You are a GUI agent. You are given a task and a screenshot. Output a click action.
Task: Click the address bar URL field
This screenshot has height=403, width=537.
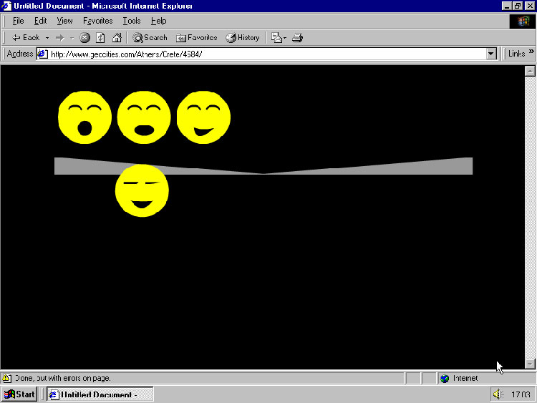pos(265,54)
